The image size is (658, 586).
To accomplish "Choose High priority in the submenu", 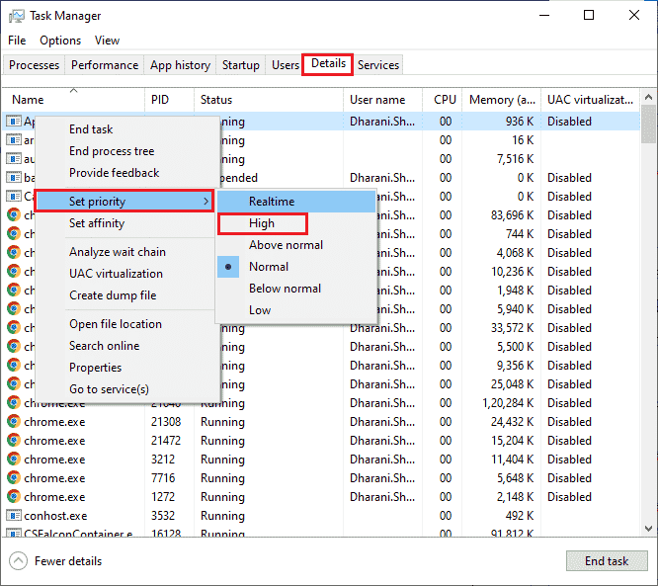I will point(262,223).
